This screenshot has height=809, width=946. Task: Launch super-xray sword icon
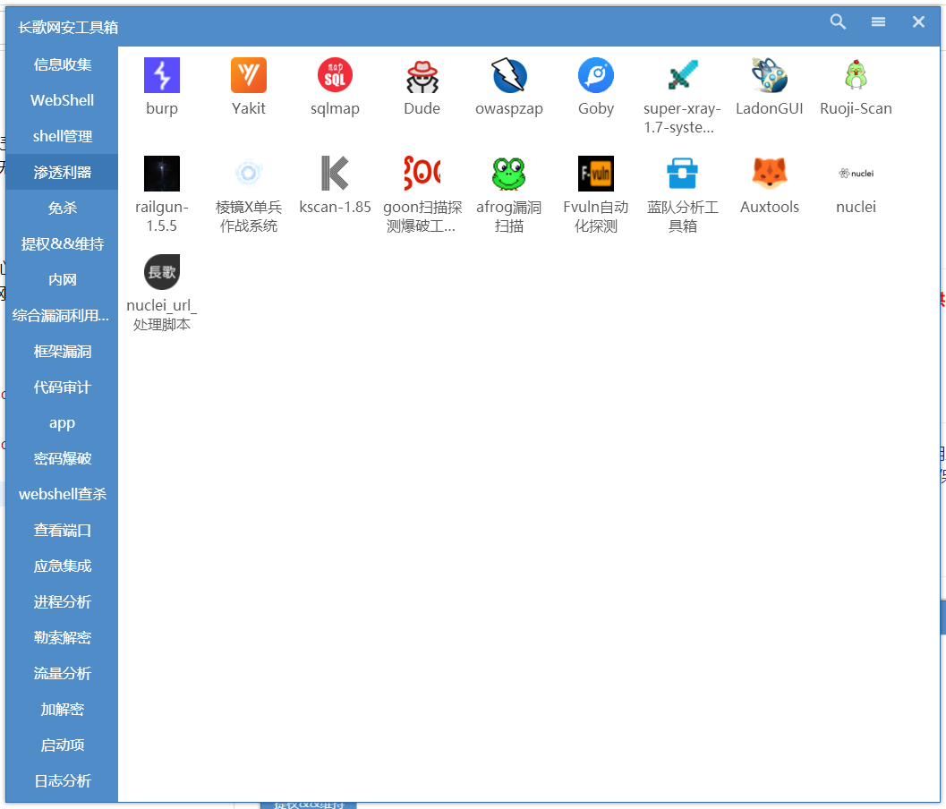tap(682, 75)
